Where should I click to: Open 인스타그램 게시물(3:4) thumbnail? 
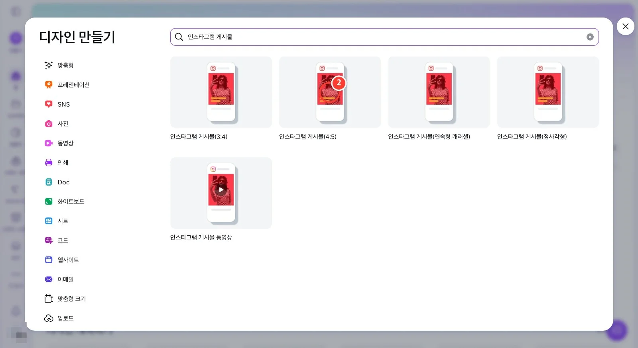point(221,92)
